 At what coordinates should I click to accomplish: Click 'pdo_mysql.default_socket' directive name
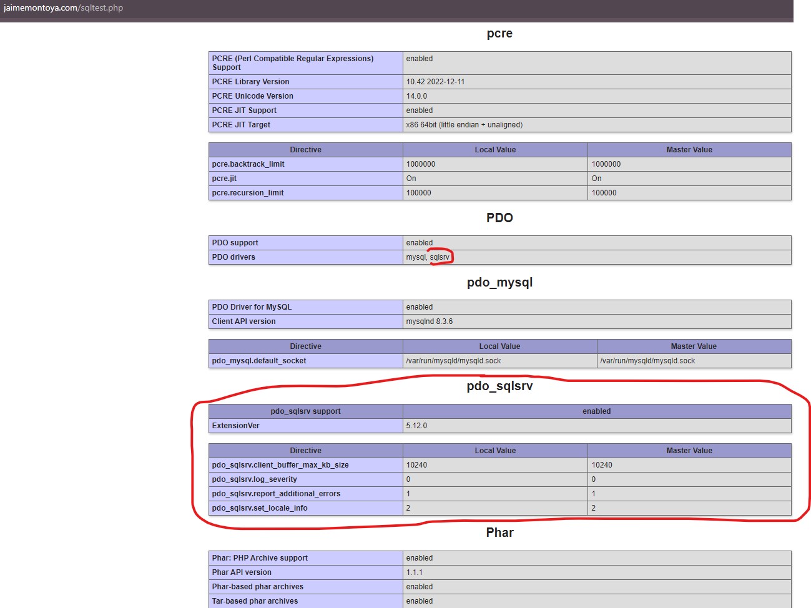pyautogui.click(x=259, y=361)
